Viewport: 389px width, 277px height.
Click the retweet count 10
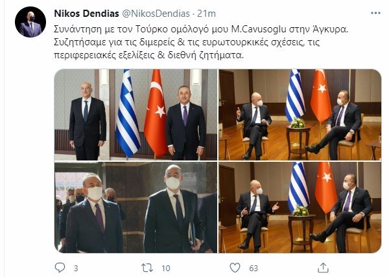pyautogui.click(x=166, y=268)
